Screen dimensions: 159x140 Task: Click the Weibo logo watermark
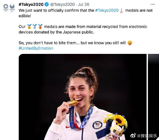pos(133,136)
